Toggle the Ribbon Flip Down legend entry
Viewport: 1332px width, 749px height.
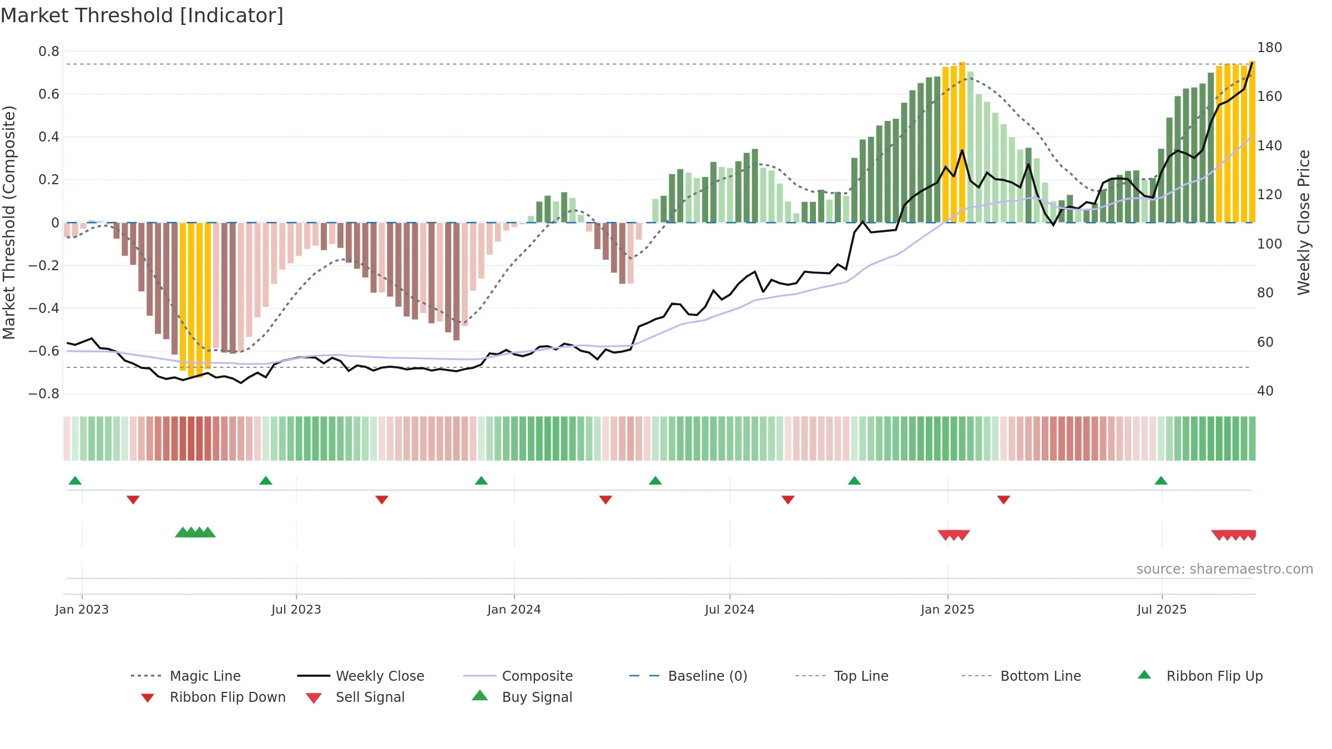212,697
